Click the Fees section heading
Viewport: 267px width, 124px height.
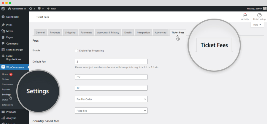pos(36,41)
